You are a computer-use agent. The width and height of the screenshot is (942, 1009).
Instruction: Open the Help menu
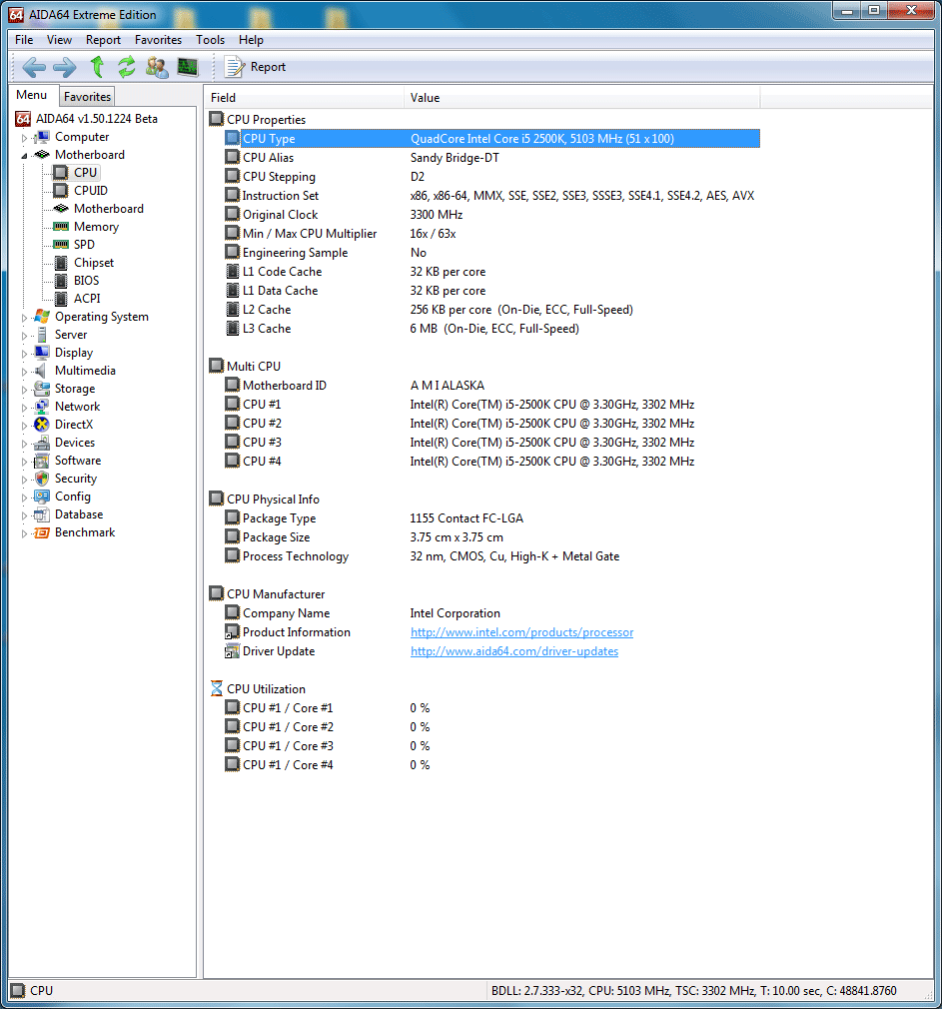point(251,40)
